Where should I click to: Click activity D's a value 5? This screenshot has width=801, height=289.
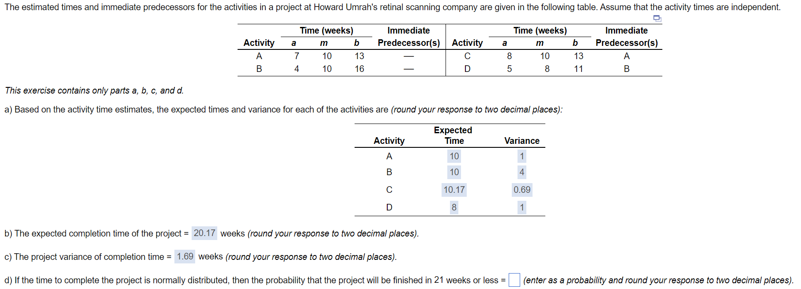pyautogui.click(x=510, y=69)
